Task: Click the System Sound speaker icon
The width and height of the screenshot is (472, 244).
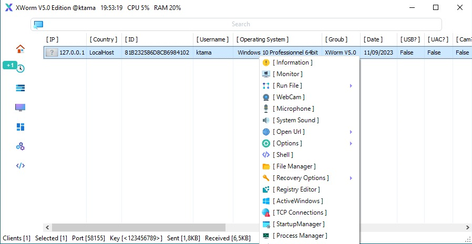Action: (x=266, y=120)
